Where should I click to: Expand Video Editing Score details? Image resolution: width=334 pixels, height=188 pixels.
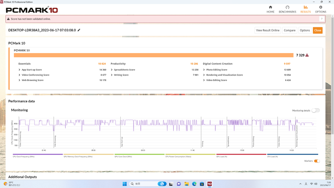pos(204,80)
